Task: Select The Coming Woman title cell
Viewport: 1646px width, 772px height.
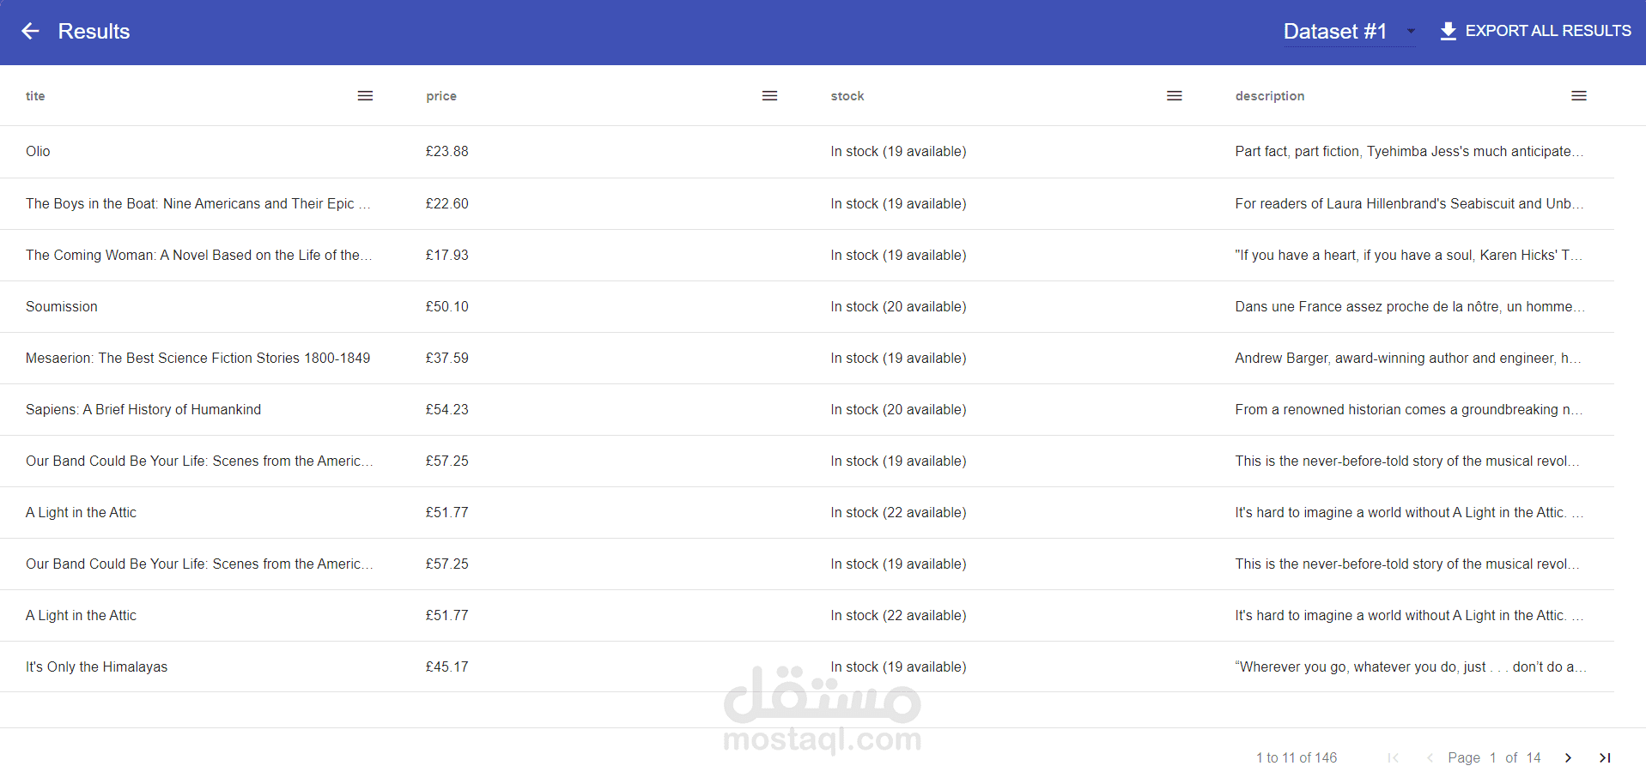Action: (199, 255)
